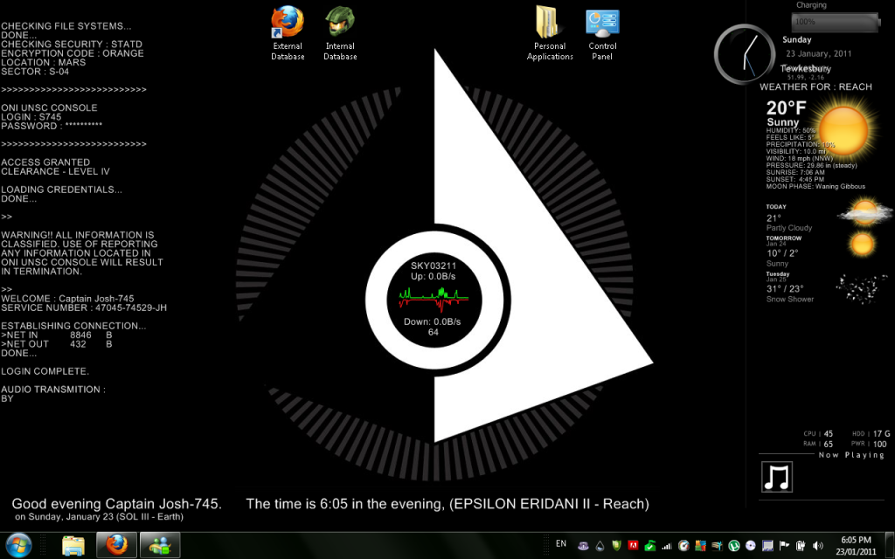Click the signal strength bars tray icon
Viewport: 895px width, 559px height.
667,547
